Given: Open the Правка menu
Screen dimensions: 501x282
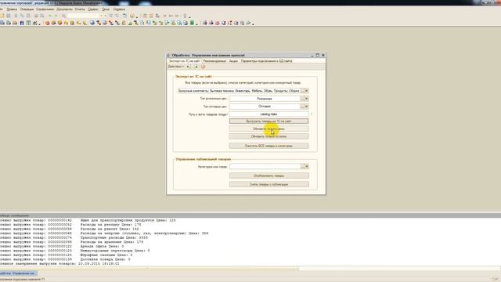Looking at the screenshot, I should [12, 9].
